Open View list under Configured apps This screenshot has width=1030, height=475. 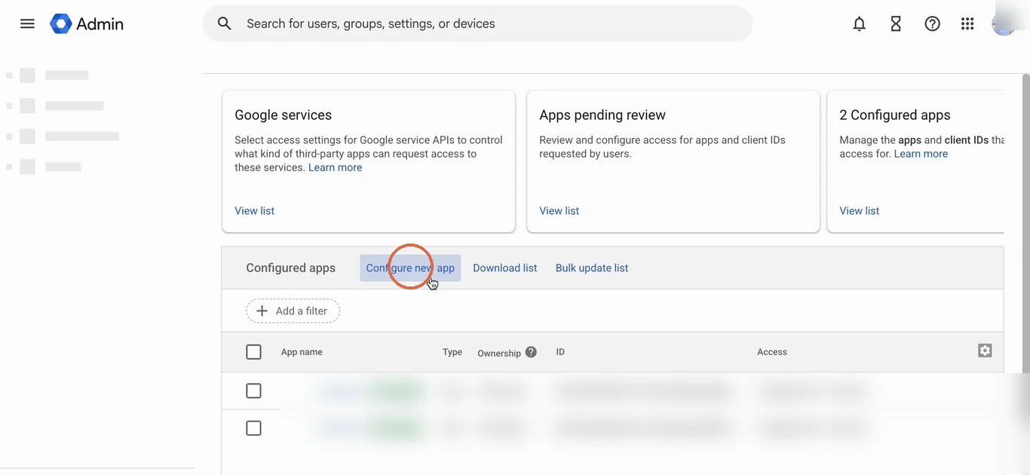[859, 210]
